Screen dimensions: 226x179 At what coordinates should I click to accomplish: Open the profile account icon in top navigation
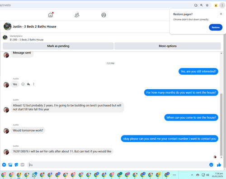pyautogui.click(x=104, y=15)
